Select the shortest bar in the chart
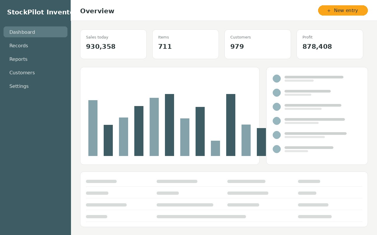Viewport: 377px width, 235px height. pos(215,148)
